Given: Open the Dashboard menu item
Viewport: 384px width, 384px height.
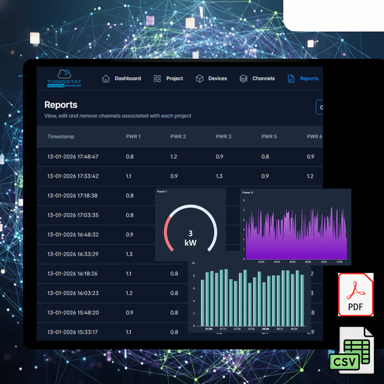Looking at the screenshot, I should (128, 79).
